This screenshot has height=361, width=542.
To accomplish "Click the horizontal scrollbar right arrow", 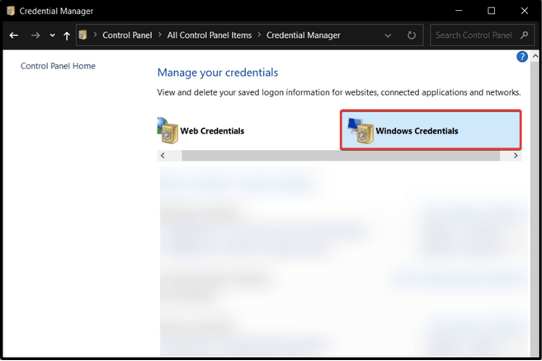I will tap(516, 156).
